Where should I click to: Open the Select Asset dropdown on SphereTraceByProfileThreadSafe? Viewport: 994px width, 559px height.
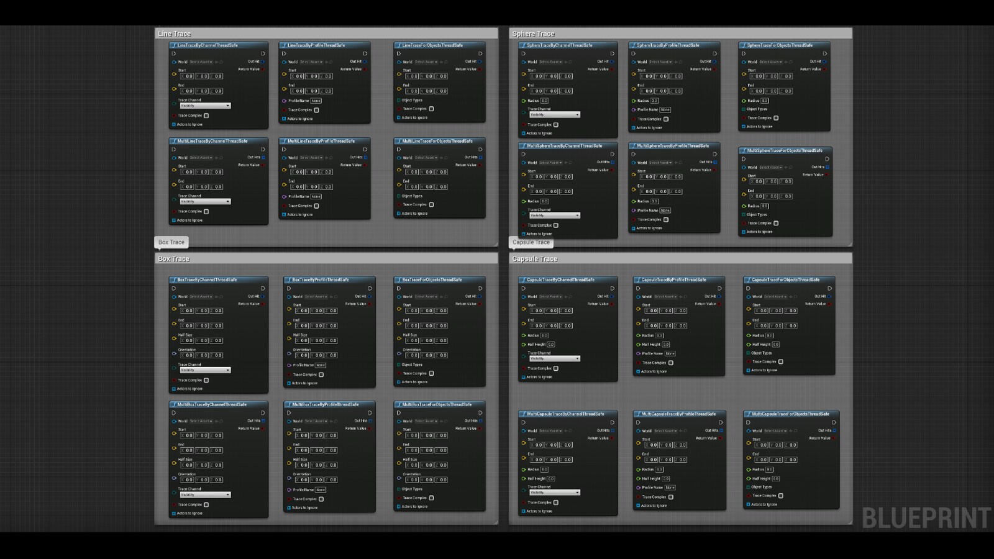pos(662,61)
